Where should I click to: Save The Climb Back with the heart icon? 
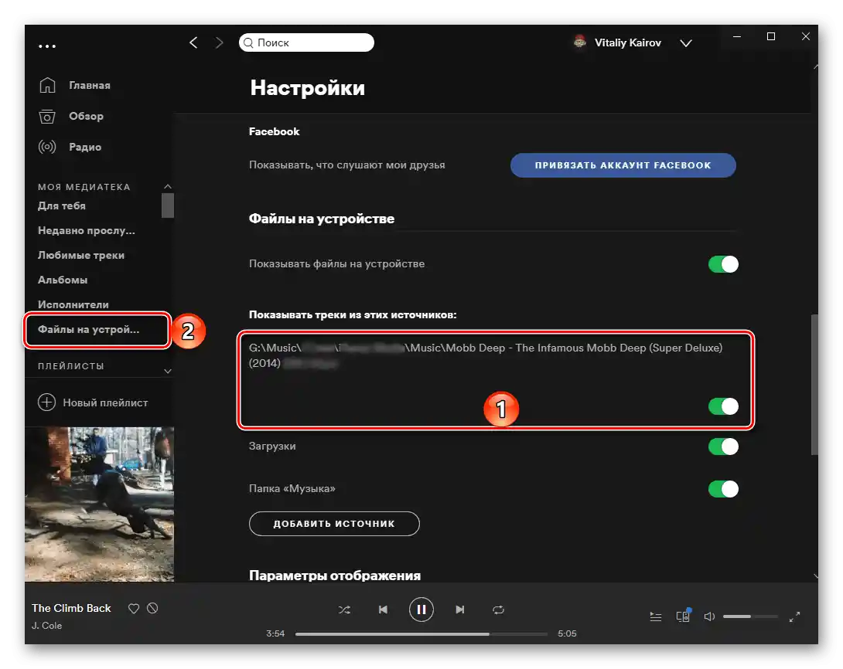(133, 608)
